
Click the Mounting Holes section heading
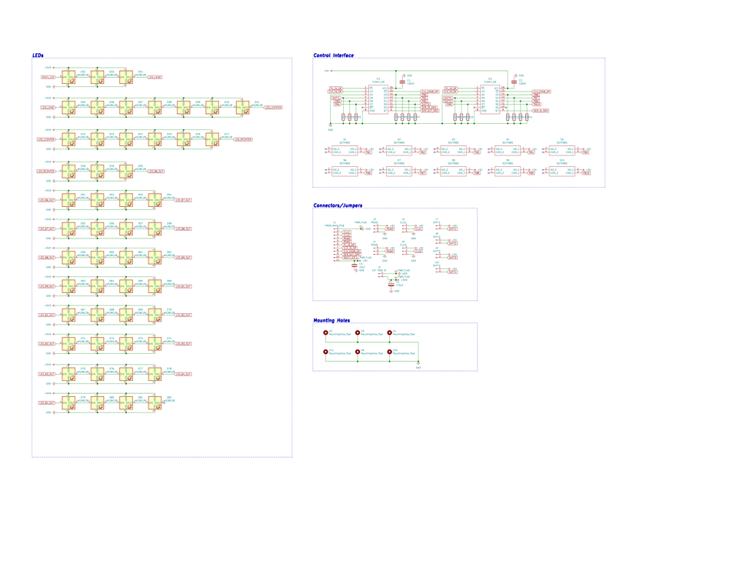click(x=331, y=320)
